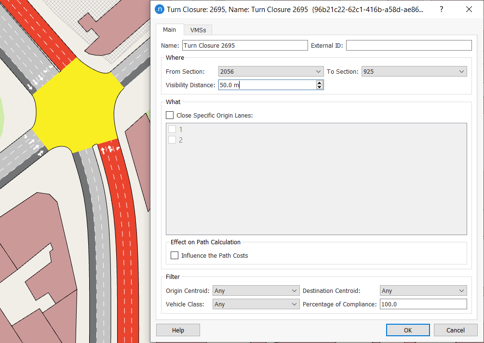Open the From Section dropdown

coord(270,71)
